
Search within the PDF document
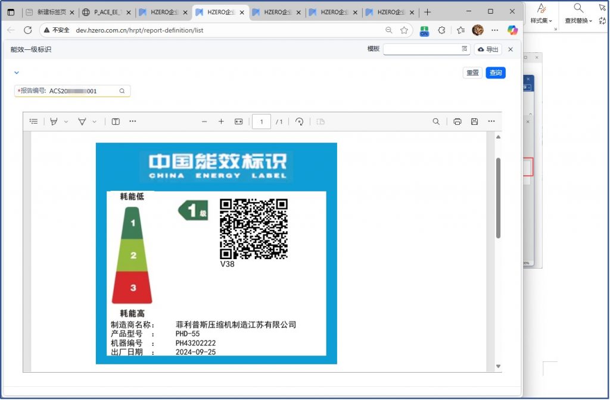tap(436, 121)
